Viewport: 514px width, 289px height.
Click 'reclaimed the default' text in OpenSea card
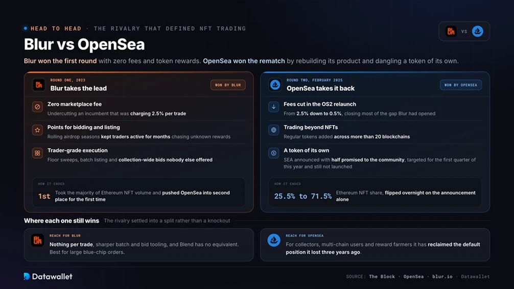point(454,245)
